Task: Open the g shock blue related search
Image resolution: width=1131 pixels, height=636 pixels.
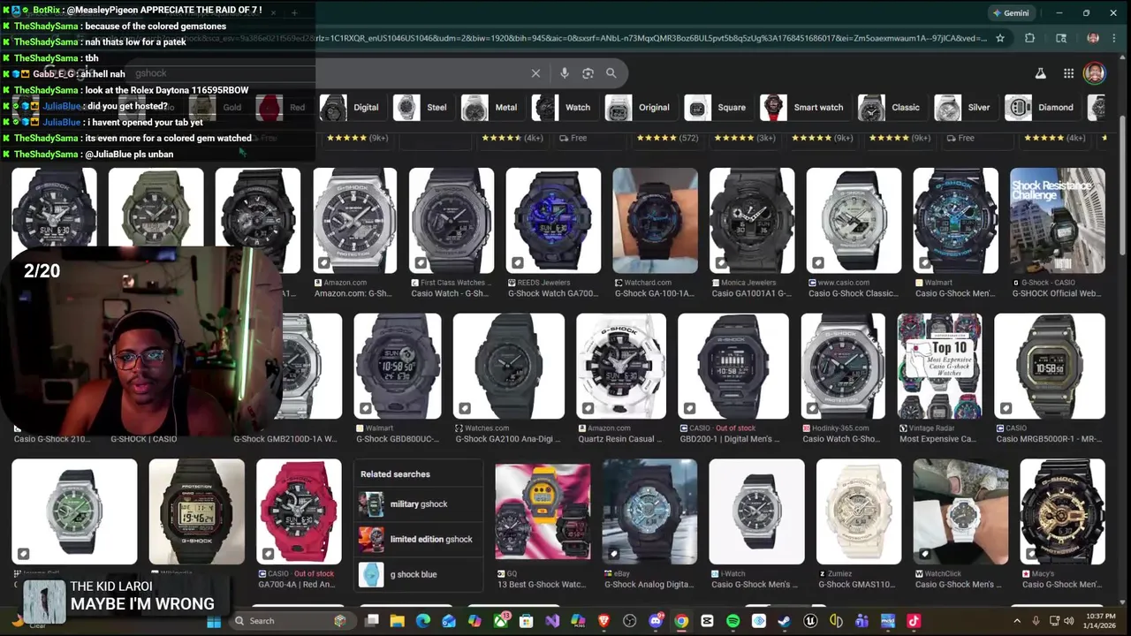Action: [418, 574]
